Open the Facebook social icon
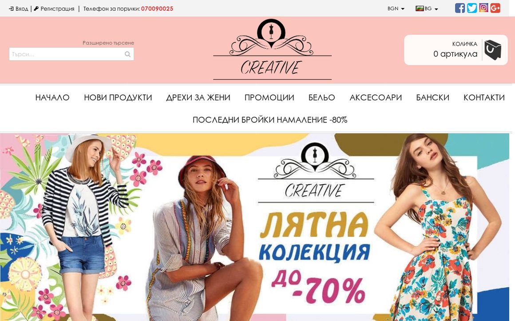The height and width of the screenshot is (321, 515). (x=460, y=8)
